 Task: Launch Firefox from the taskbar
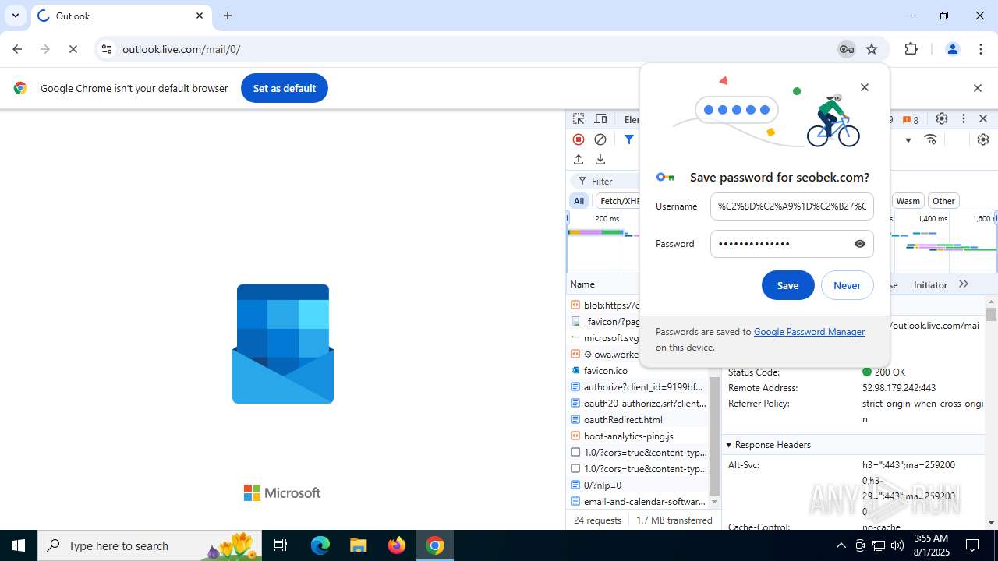click(x=397, y=545)
